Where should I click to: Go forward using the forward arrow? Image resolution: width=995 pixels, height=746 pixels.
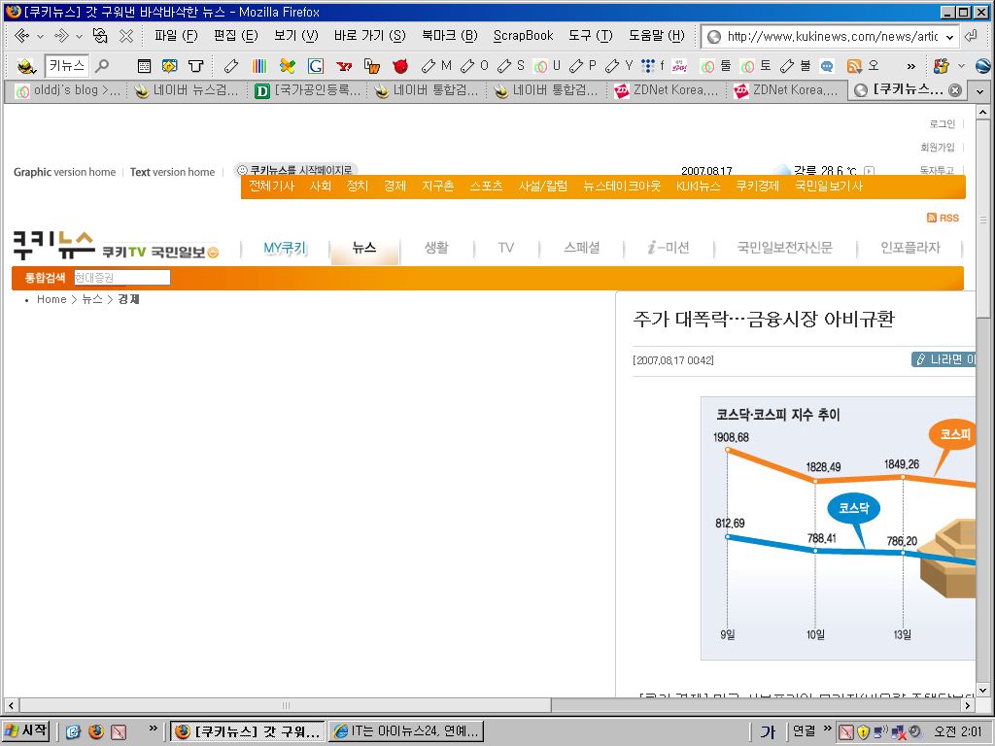pos(61,36)
